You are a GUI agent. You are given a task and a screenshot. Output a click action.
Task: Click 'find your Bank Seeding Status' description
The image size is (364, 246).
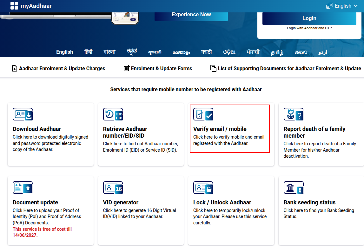click(x=319, y=214)
